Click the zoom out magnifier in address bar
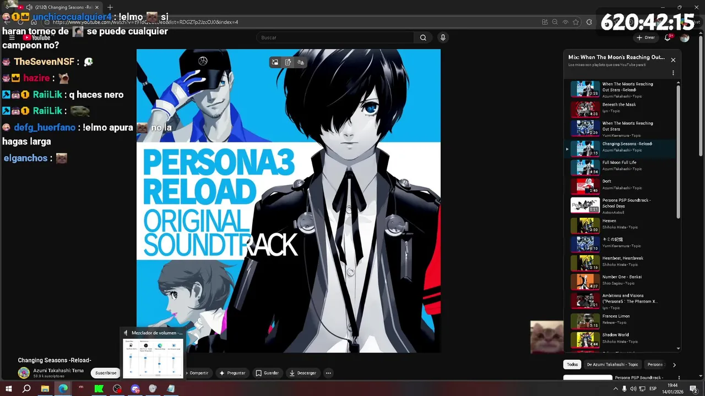 [x=555, y=22]
